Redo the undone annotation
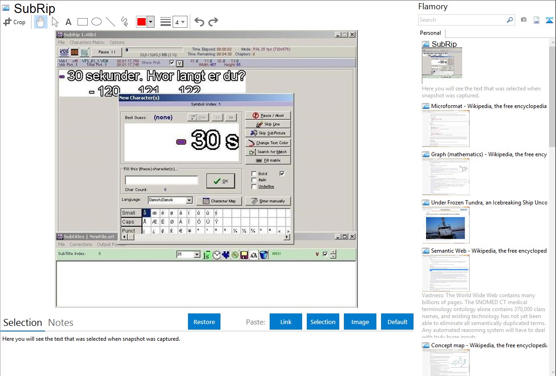The image size is (556, 376). [x=213, y=22]
